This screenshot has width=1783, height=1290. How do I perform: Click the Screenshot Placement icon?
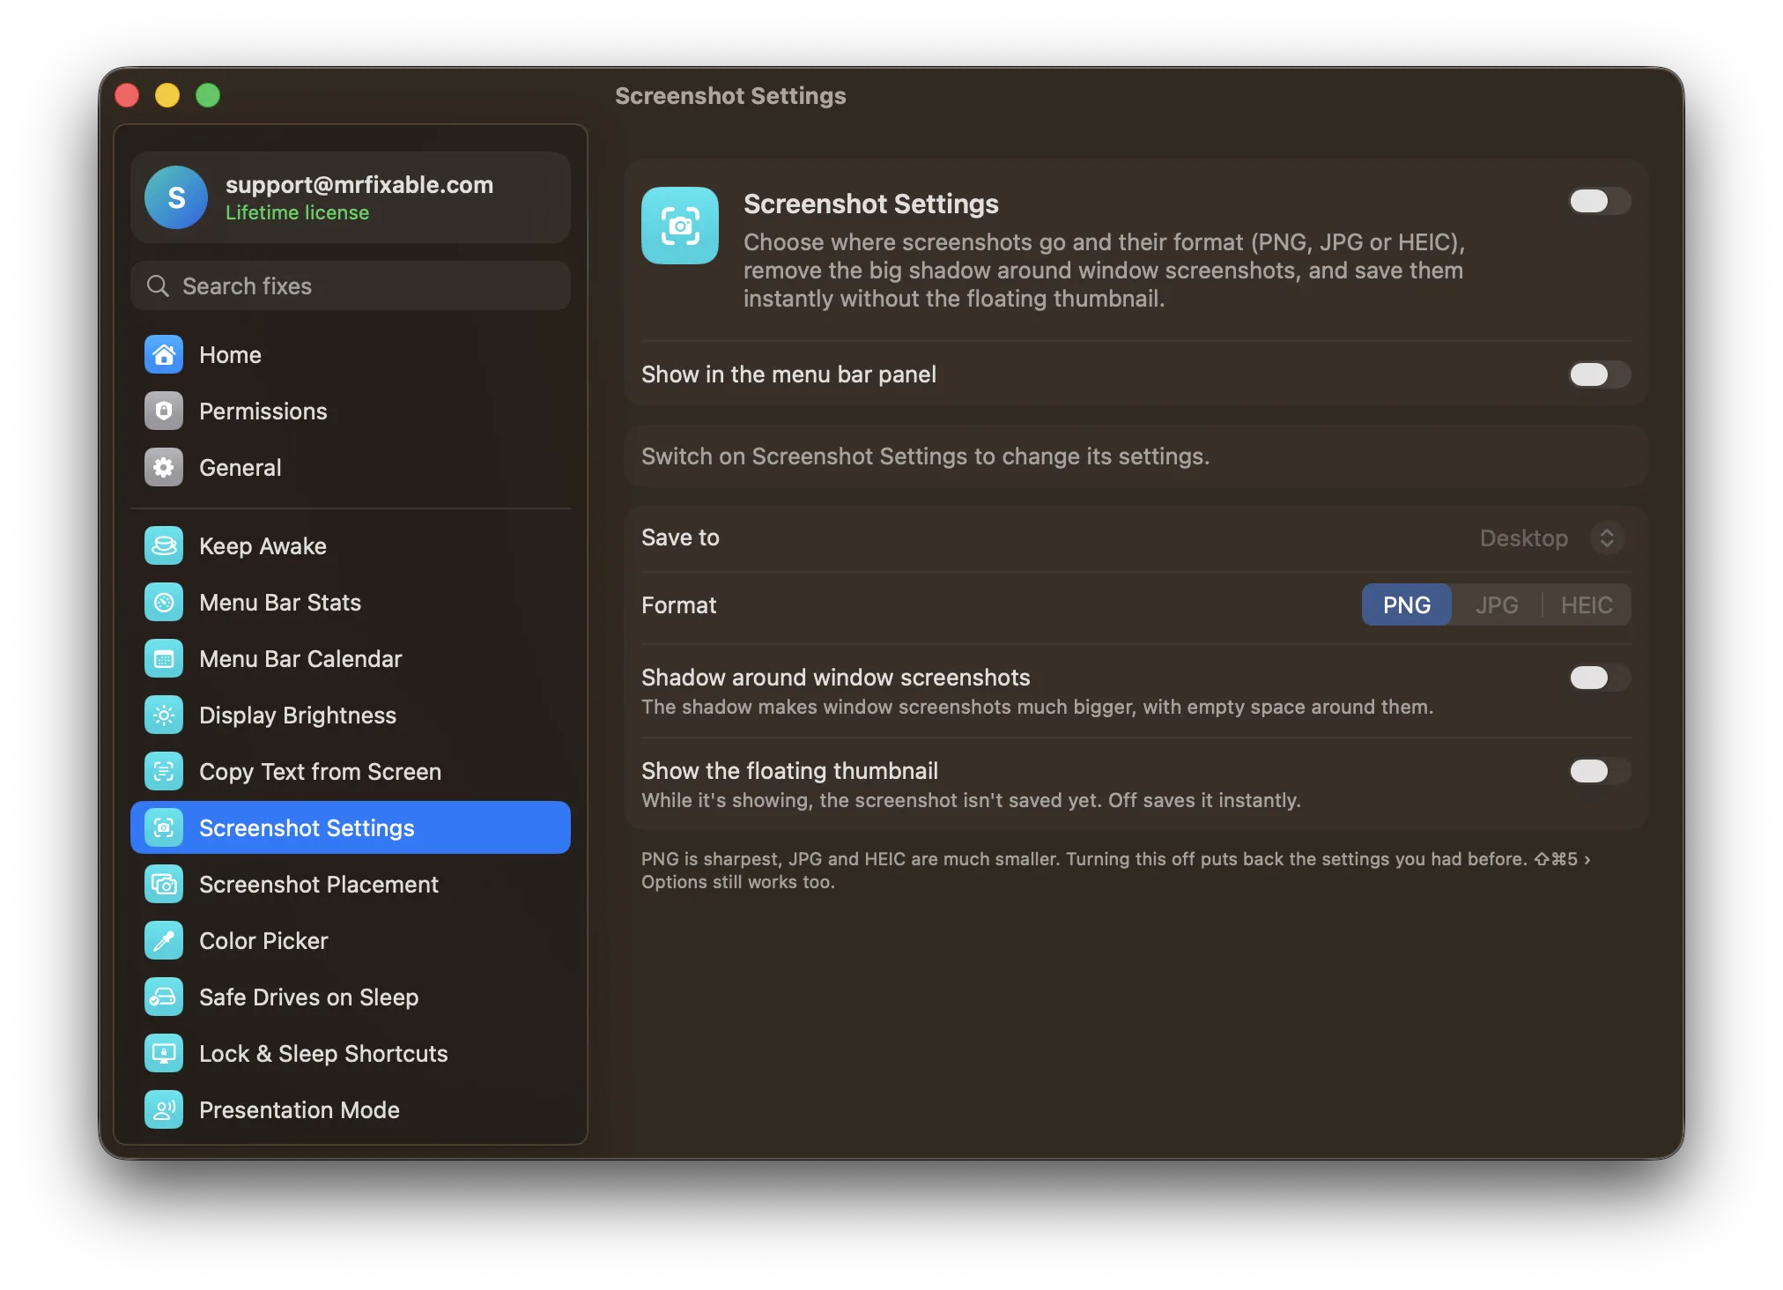pos(164,884)
